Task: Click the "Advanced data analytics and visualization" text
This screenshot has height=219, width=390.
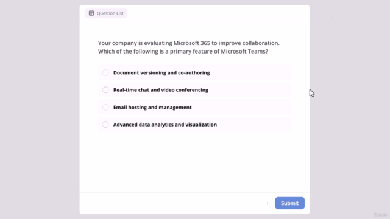Action: tap(165, 124)
